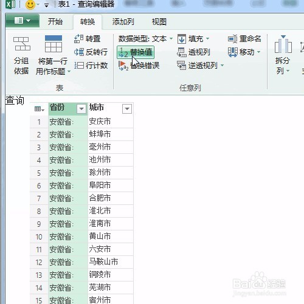Switch to the 视图 tab
This screenshot has height=304, width=304.
click(x=159, y=21)
